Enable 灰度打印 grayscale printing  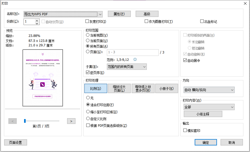click(x=87, y=21)
